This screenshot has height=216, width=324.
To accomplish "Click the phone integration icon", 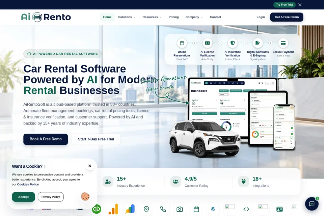I will (x=163, y=209).
